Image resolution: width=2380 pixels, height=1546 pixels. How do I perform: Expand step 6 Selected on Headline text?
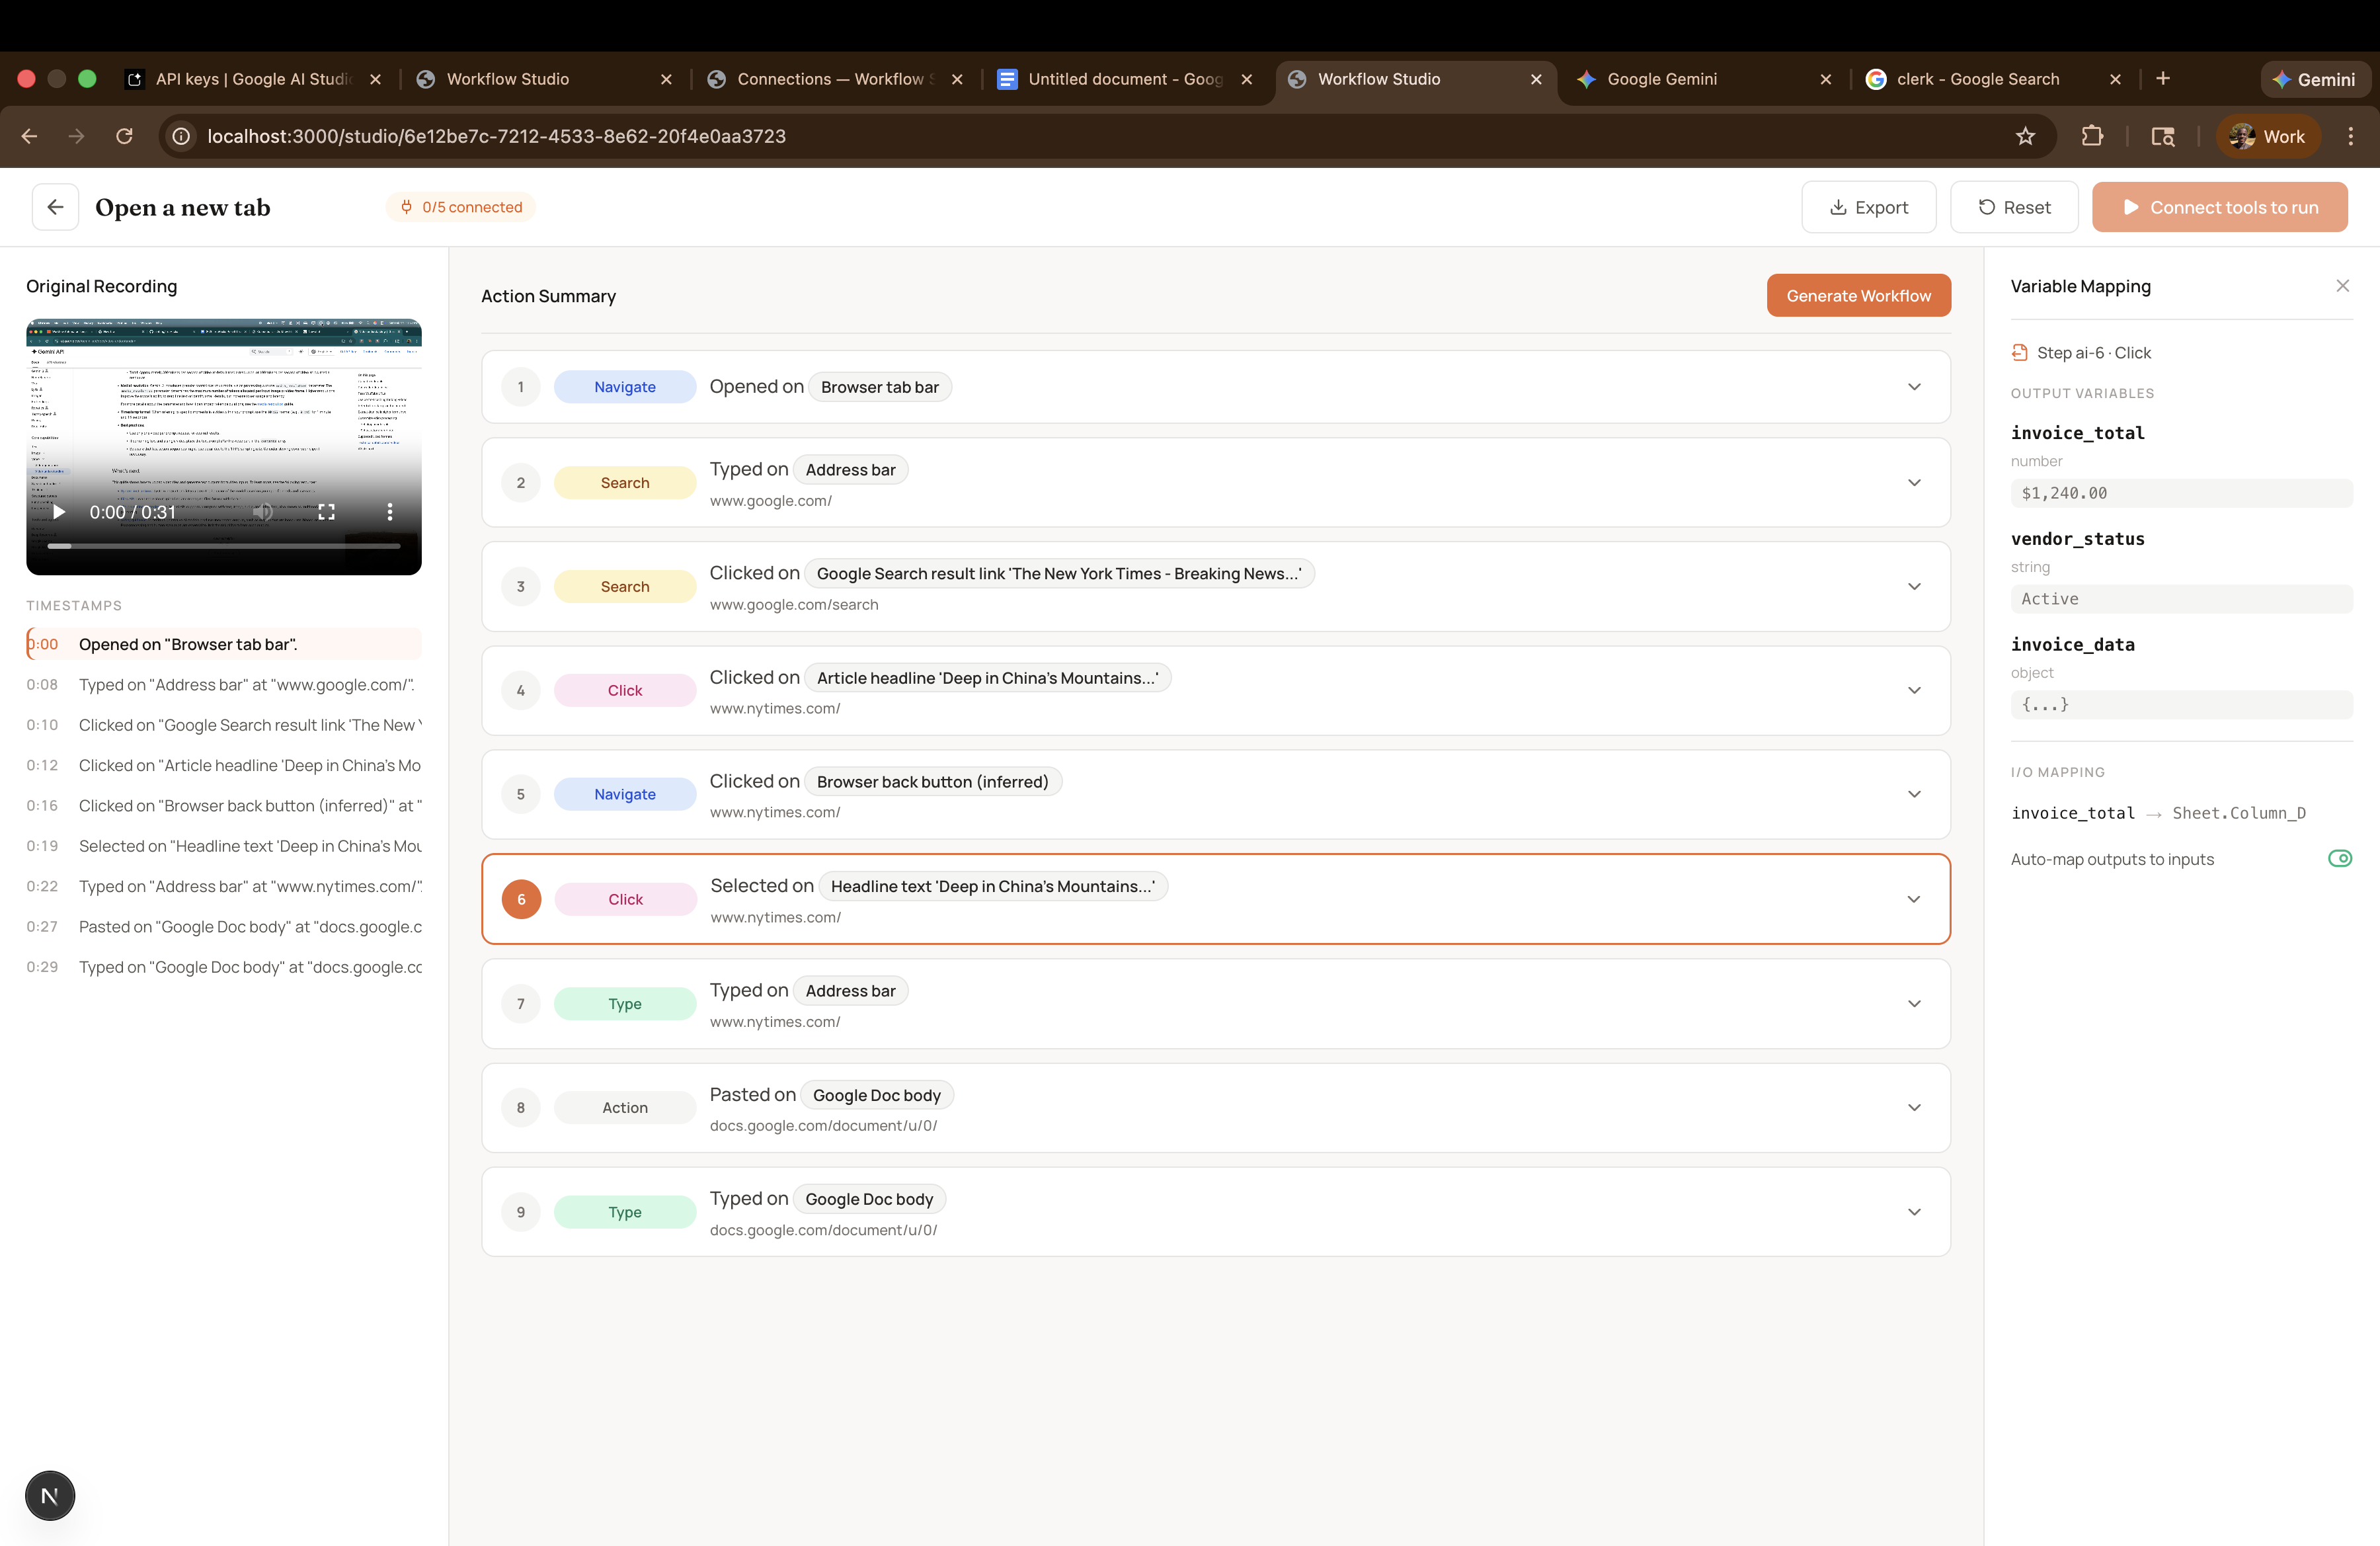[x=1913, y=899]
